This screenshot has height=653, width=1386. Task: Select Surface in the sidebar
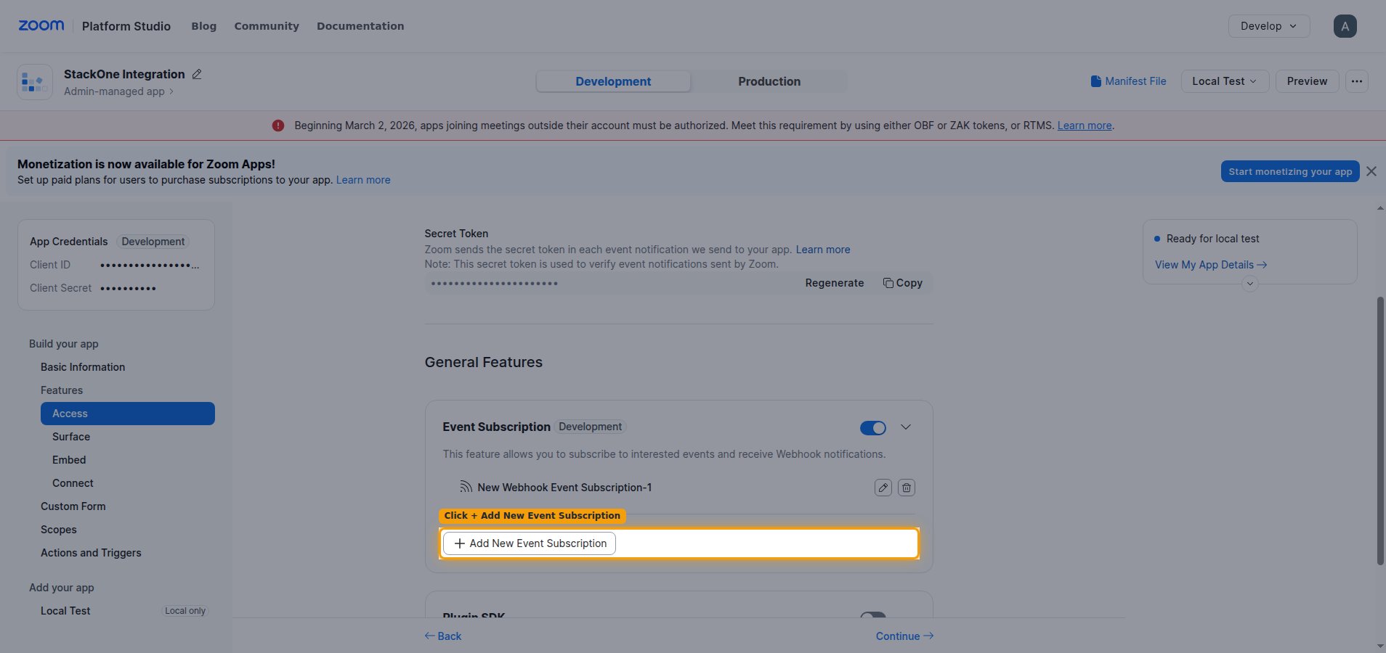click(x=71, y=437)
